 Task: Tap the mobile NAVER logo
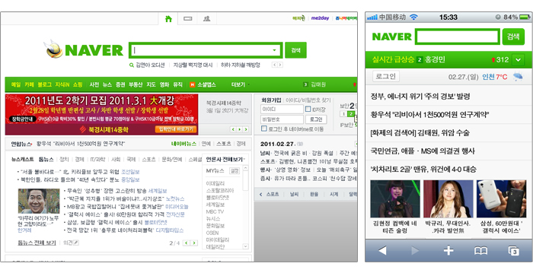(x=391, y=36)
